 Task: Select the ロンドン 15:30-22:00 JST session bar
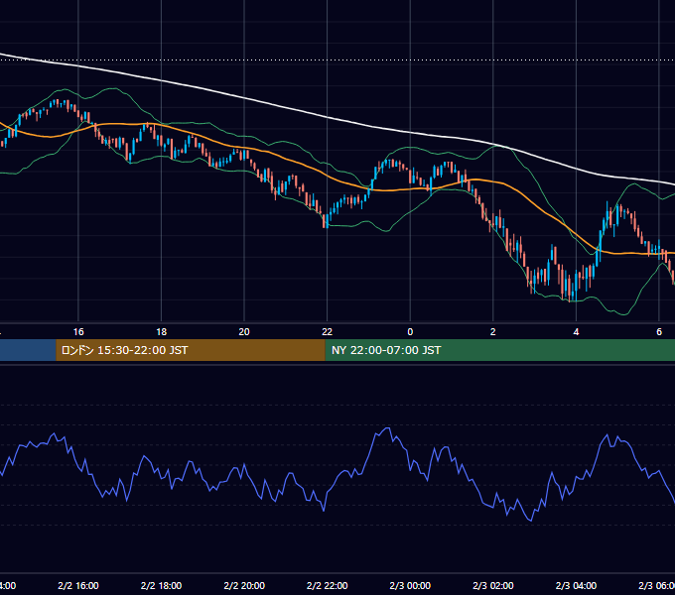pos(191,350)
